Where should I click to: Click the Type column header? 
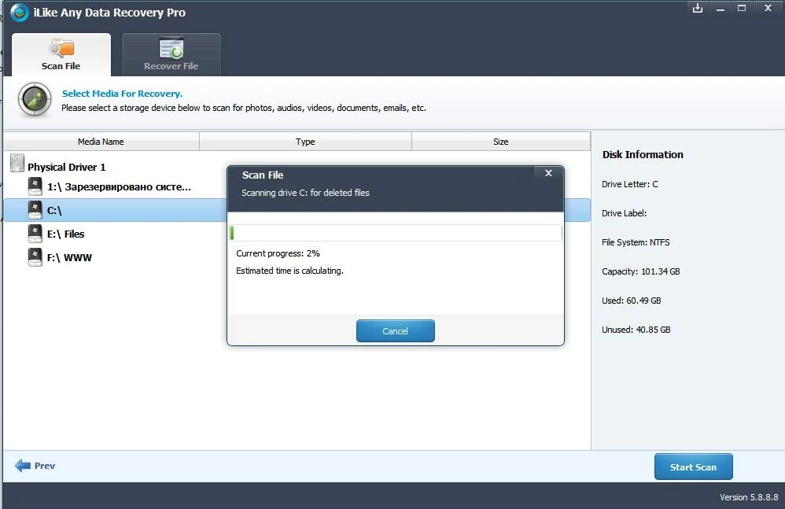(x=305, y=142)
